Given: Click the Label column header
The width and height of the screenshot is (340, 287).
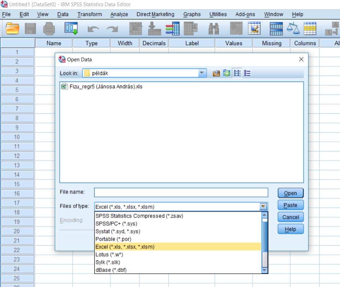Looking at the screenshot, I should (x=192, y=43).
